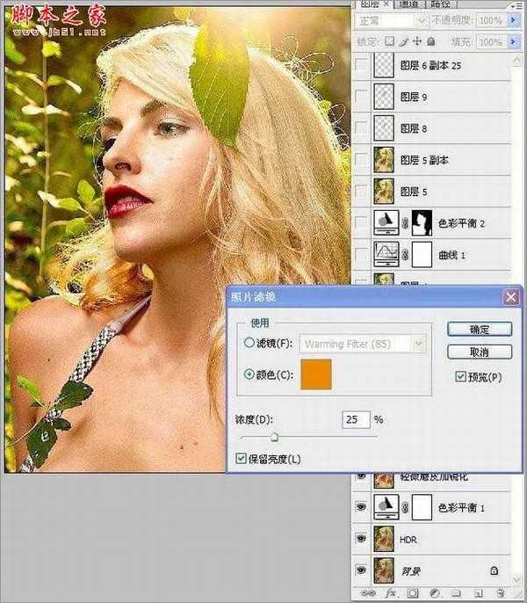This screenshot has width=527, height=603.
Task: Click the lock image pixels brush icon
Action: click(402, 41)
